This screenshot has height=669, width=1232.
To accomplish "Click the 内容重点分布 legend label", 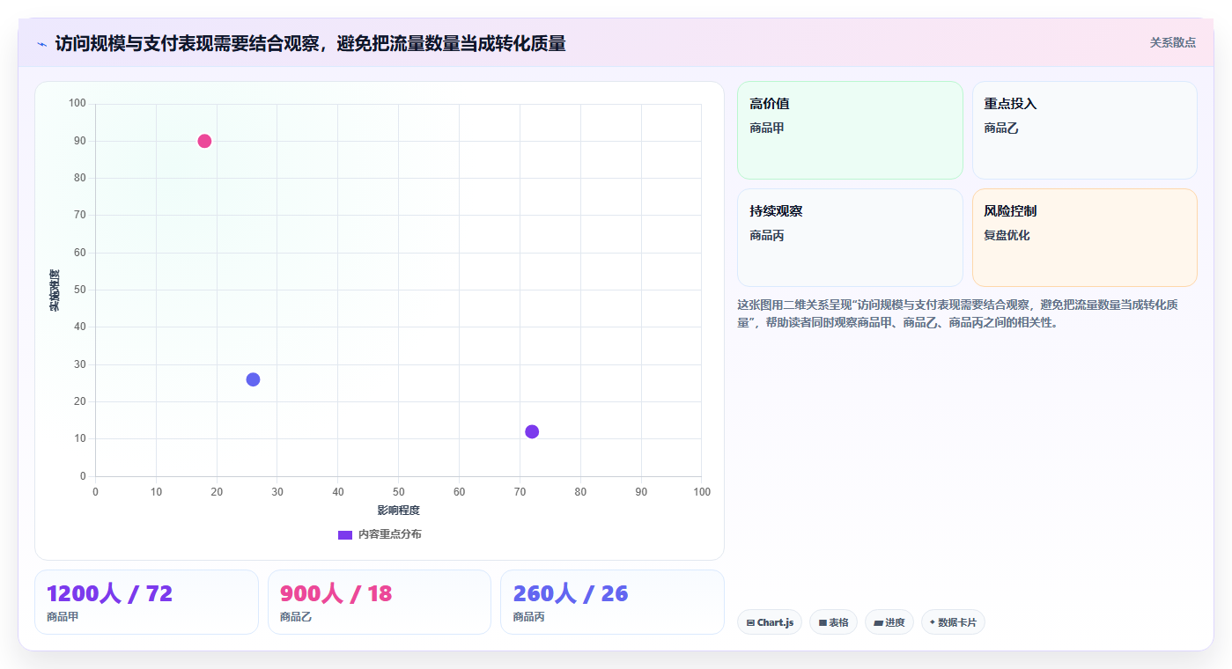I will 389,534.
